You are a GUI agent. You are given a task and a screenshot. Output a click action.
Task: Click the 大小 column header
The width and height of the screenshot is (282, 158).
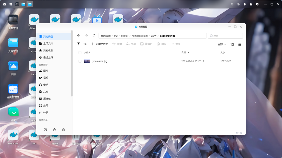coord(223,52)
